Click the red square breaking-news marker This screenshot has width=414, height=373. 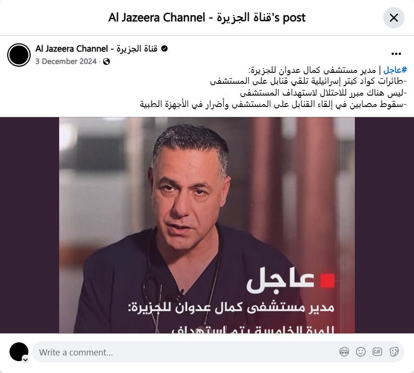pos(327,281)
